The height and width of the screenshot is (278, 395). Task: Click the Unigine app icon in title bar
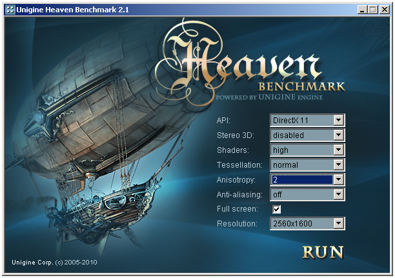coord(10,10)
